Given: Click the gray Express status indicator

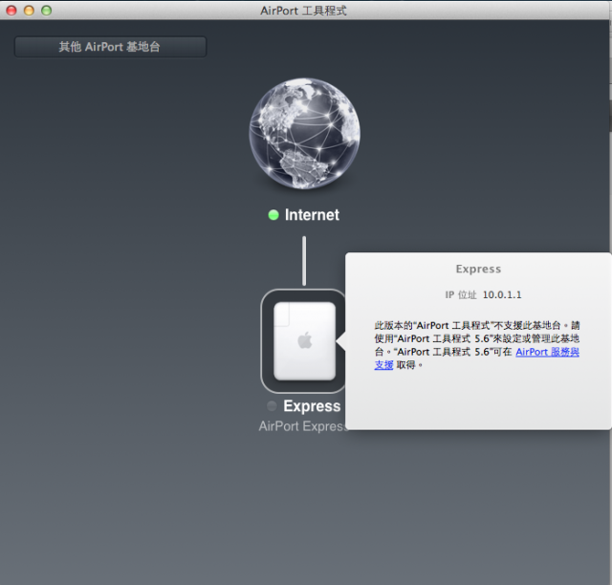Looking at the screenshot, I should click(272, 406).
